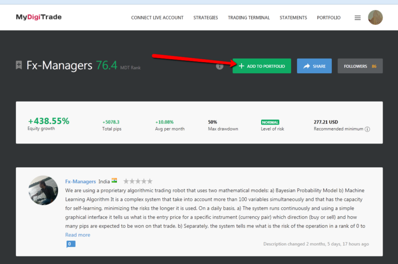Open Connect Live Account menu item

[157, 18]
